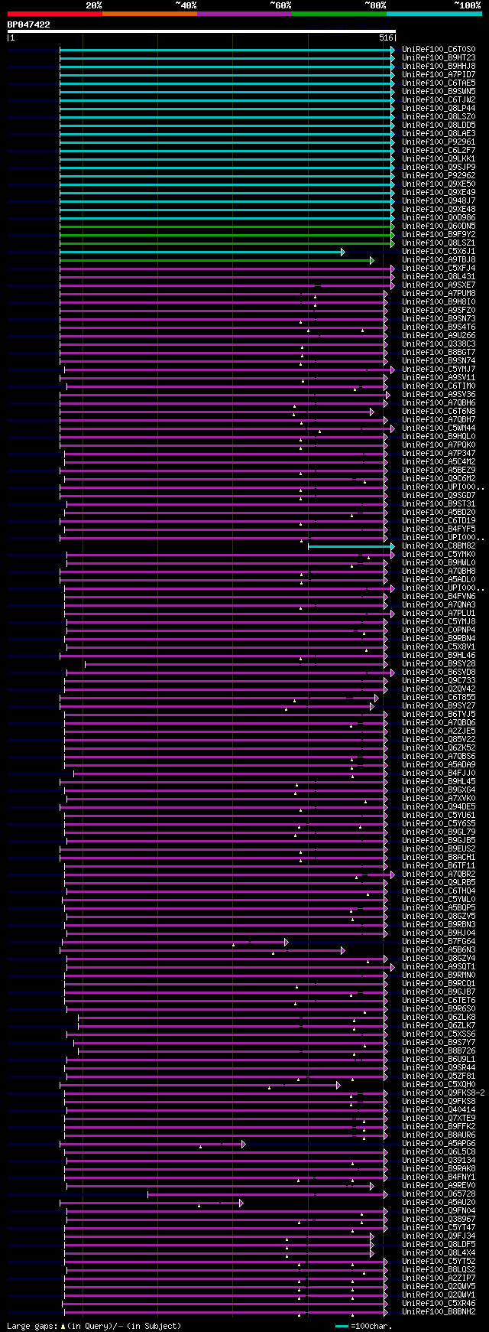Click the Large gaps legend text
The width and height of the screenshot is (489, 1332).
coord(94,1326)
